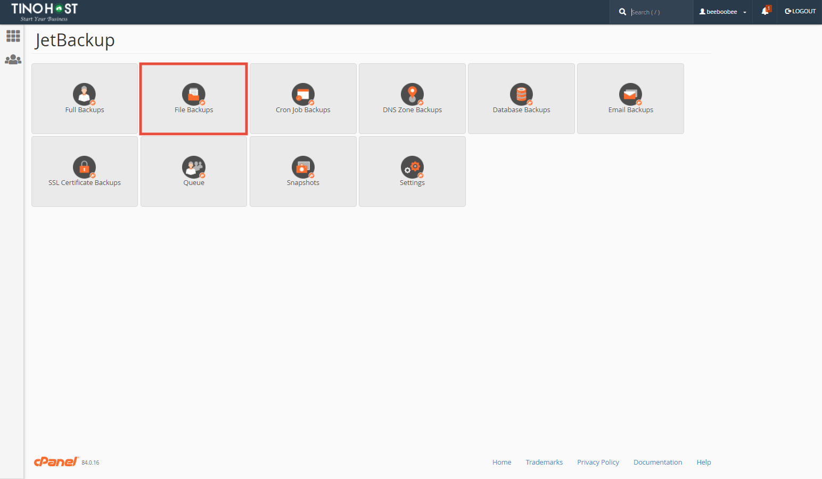Click the Cron Job Backups label
Screen dimensions: 822x479
point(303,110)
